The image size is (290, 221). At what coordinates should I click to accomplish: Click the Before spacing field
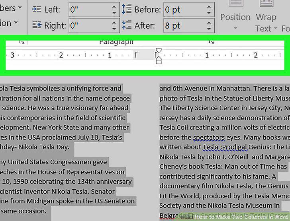click(189, 10)
